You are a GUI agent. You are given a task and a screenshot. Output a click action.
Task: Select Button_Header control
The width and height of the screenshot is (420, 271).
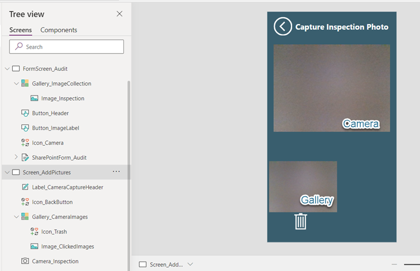click(50, 113)
